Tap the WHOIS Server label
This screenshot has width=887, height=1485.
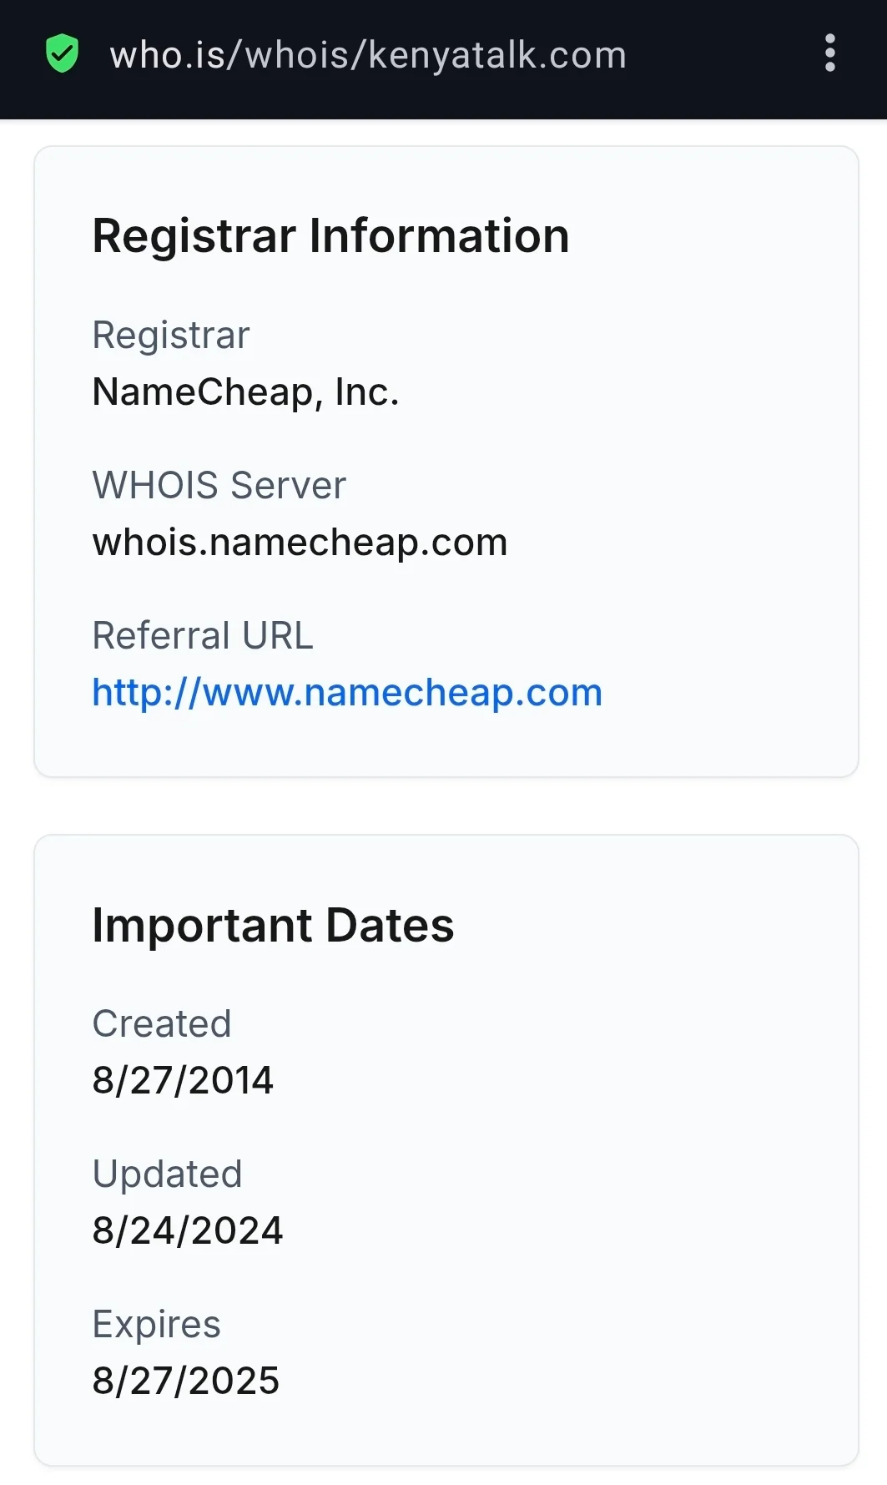coord(219,485)
